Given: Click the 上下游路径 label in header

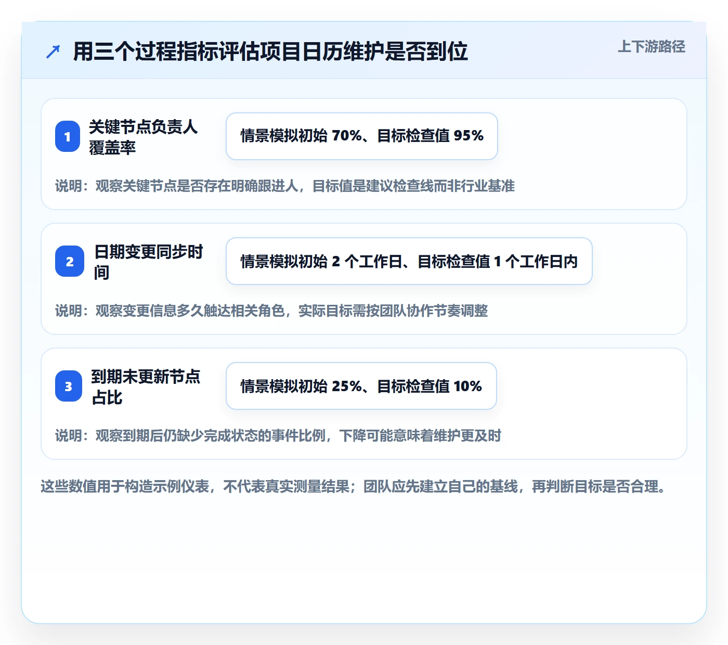Looking at the screenshot, I should tap(652, 47).
